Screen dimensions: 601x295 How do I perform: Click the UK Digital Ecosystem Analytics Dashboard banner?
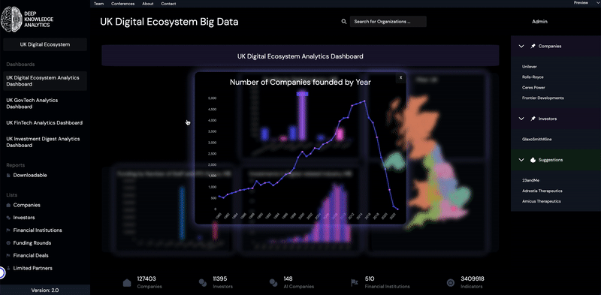point(300,56)
